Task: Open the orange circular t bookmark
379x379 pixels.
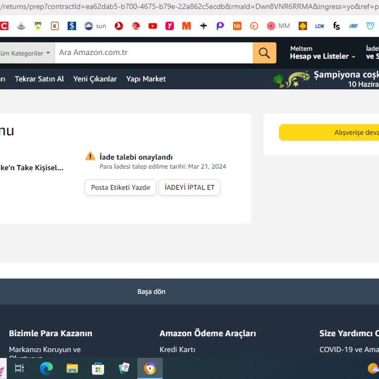Action: tap(254, 26)
